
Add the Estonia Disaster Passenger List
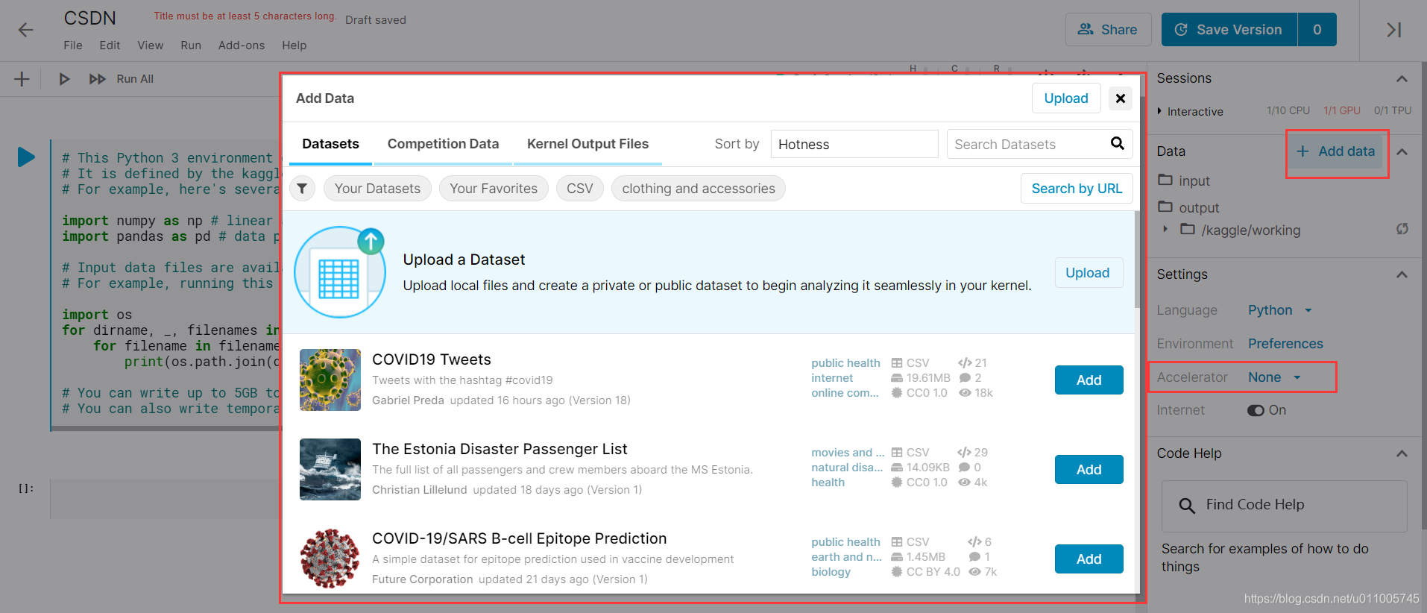(1089, 469)
